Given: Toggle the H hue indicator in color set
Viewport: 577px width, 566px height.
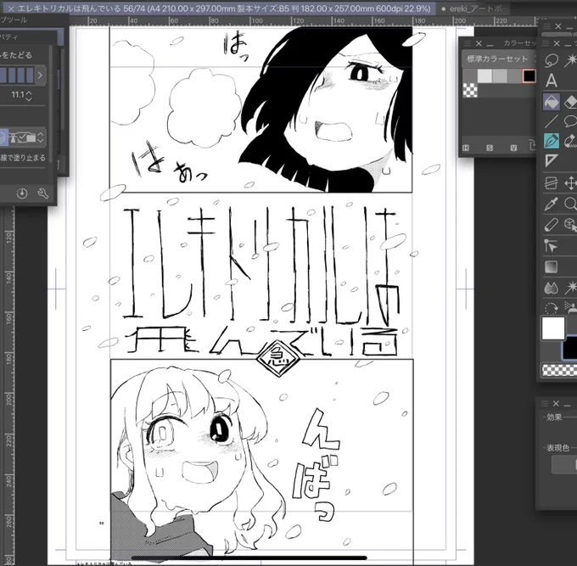Looking at the screenshot, I should coord(466,148).
